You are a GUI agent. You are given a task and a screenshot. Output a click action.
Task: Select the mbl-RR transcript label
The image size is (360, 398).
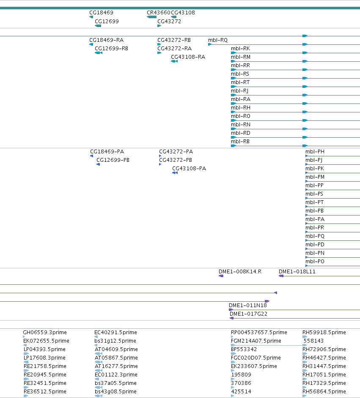240,65
